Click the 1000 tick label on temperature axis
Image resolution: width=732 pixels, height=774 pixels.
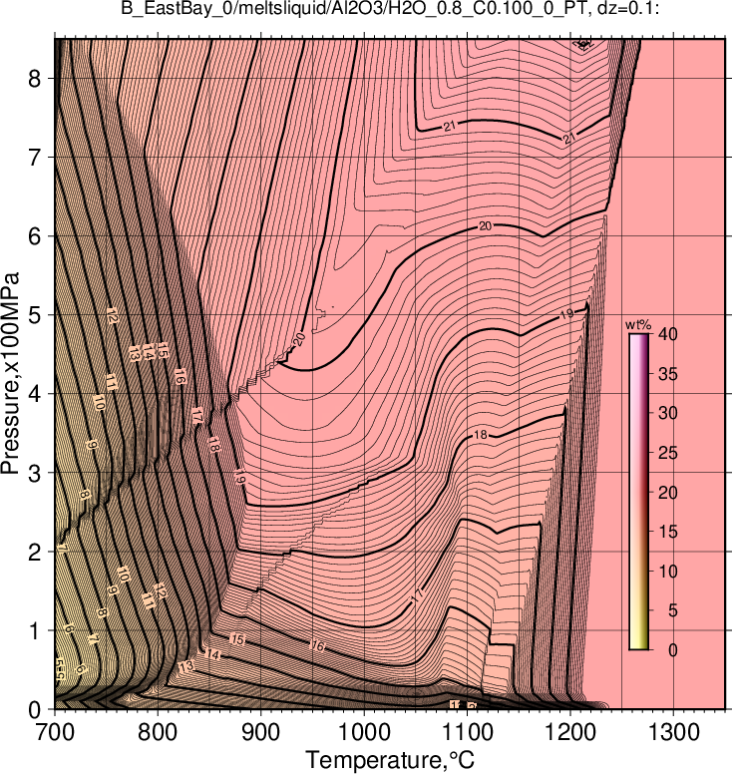coord(364,733)
